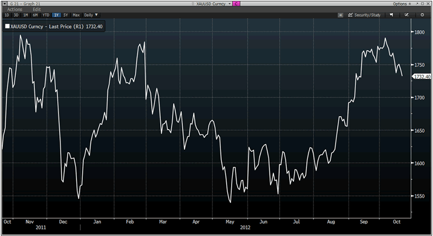Click the Max range button
The width and height of the screenshot is (433, 236).
[76, 15]
